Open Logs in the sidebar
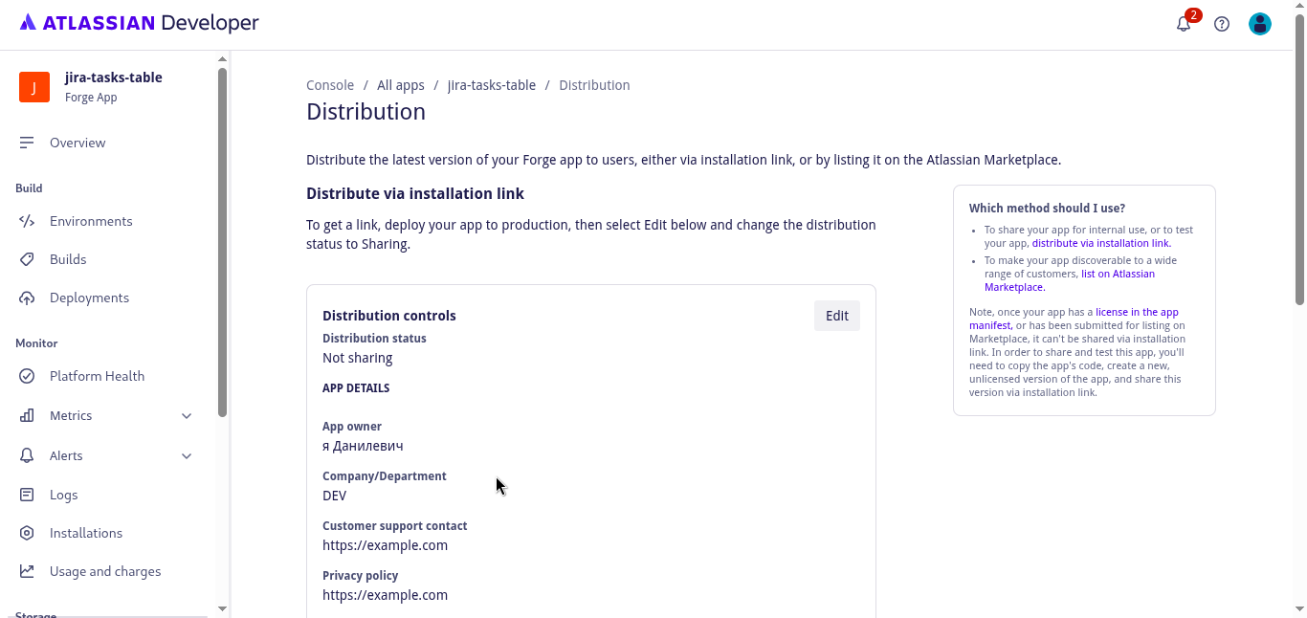The width and height of the screenshot is (1307, 618). tap(63, 495)
